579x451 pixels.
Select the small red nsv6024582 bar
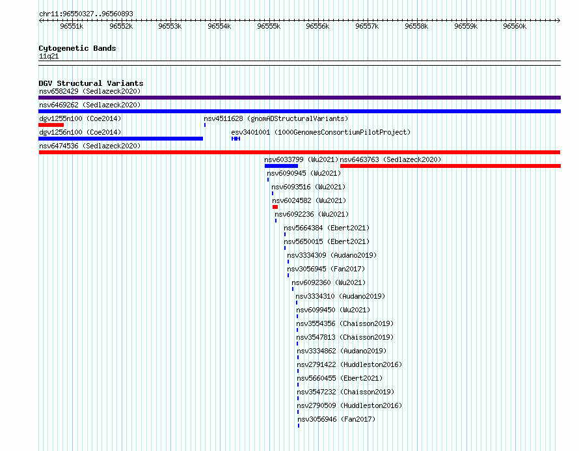[275, 207]
